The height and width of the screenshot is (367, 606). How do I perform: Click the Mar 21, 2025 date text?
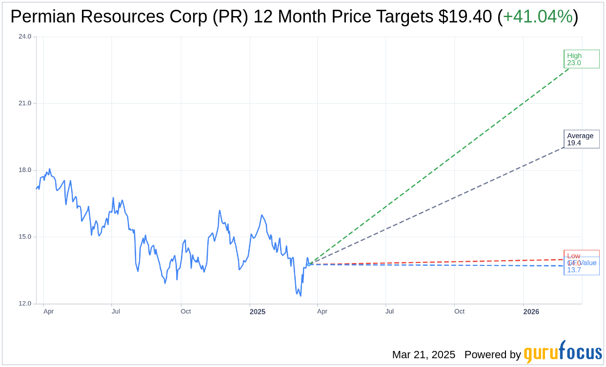pyautogui.click(x=424, y=355)
